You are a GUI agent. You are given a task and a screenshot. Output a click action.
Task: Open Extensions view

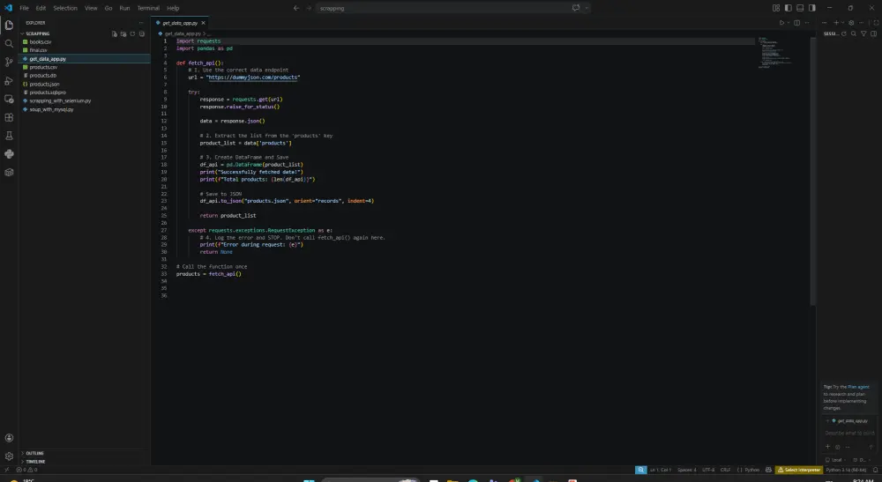(x=9, y=117)
